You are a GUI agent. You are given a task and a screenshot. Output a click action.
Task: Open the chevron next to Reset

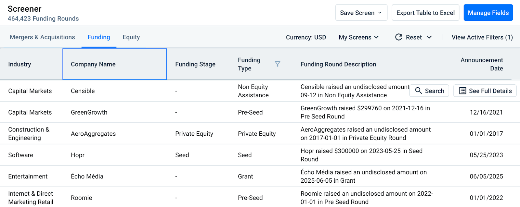429,37
